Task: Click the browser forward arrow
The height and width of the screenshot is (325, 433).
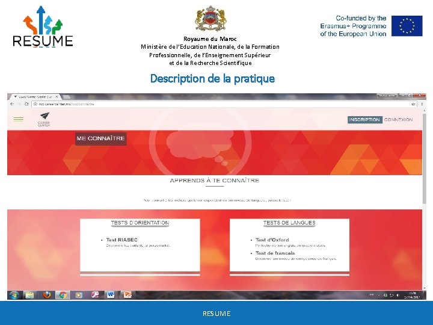Action: 19,104
